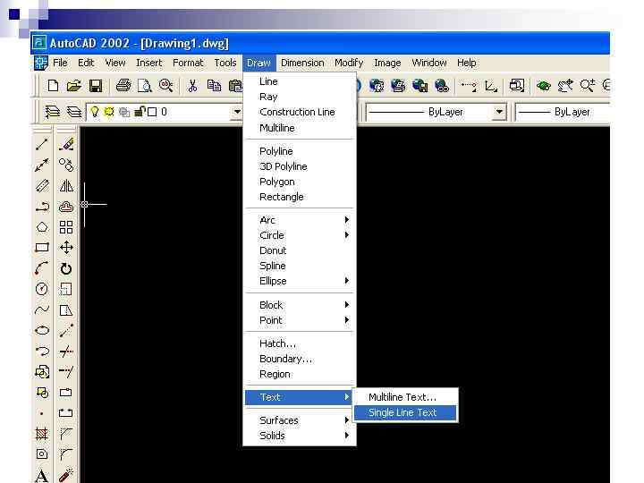Open the Format menu
644x483 pixels.
click(x=188, y=63)
